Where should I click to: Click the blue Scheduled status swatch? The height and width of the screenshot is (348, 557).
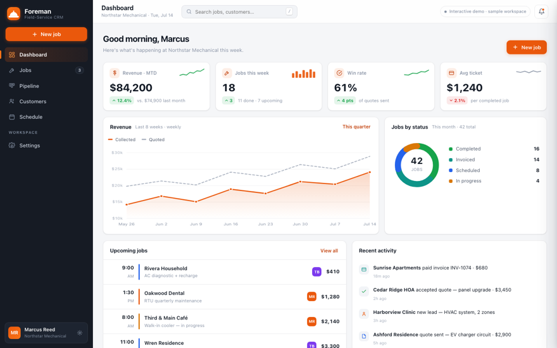tap(451, 170)
